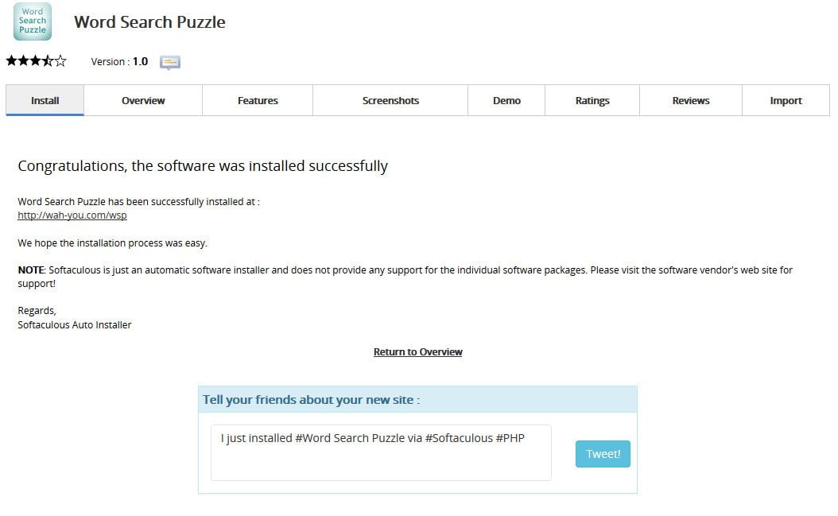Viewport: 838px width, 516px height.
Task: Open the reviews speech bubble icon
Action: pyautogui.click(x=170, y=62)
